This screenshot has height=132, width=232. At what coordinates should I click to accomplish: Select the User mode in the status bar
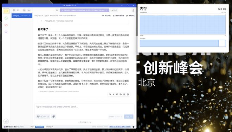coord(32,127)
